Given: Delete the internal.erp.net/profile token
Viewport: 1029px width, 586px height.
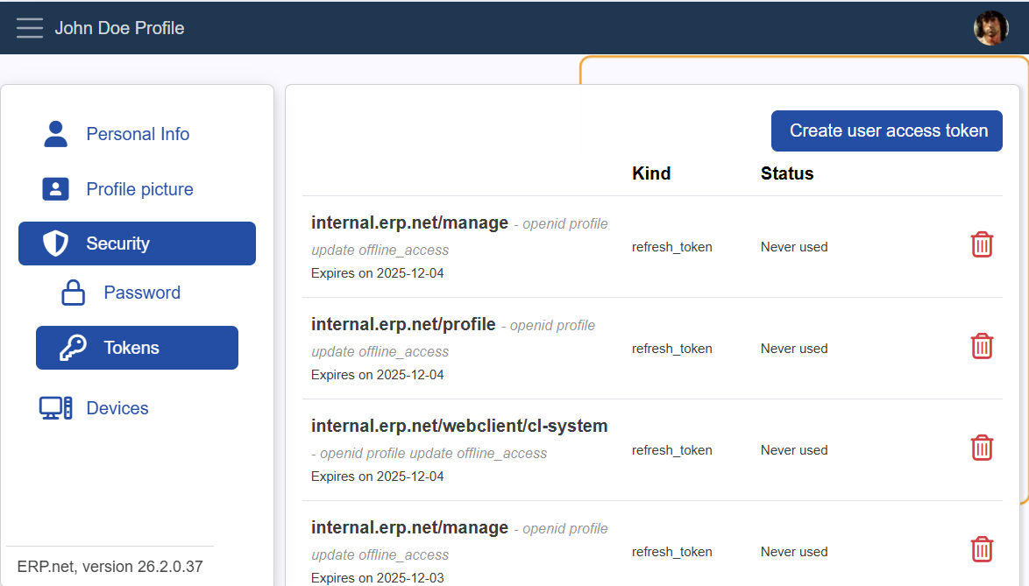Looking at the screenshot, I should (982, 346).
